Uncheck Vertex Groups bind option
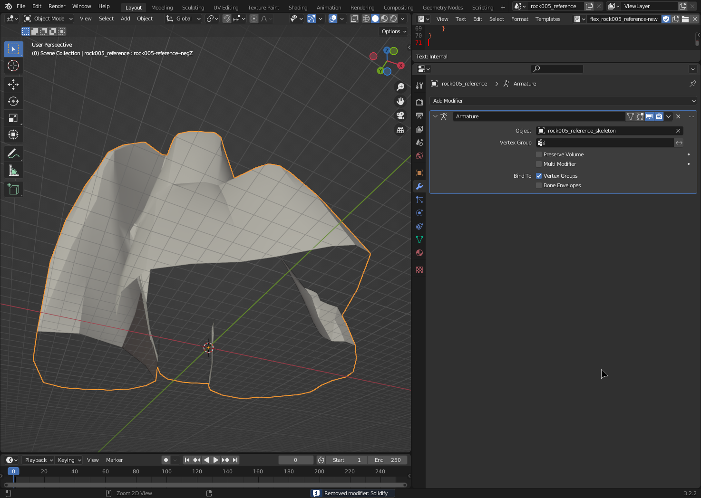The height and width of the screenshot is (498, 701). [539, 176]
